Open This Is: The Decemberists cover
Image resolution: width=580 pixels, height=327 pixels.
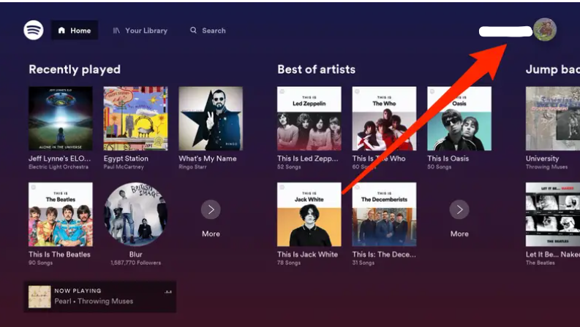pos(384,215)
